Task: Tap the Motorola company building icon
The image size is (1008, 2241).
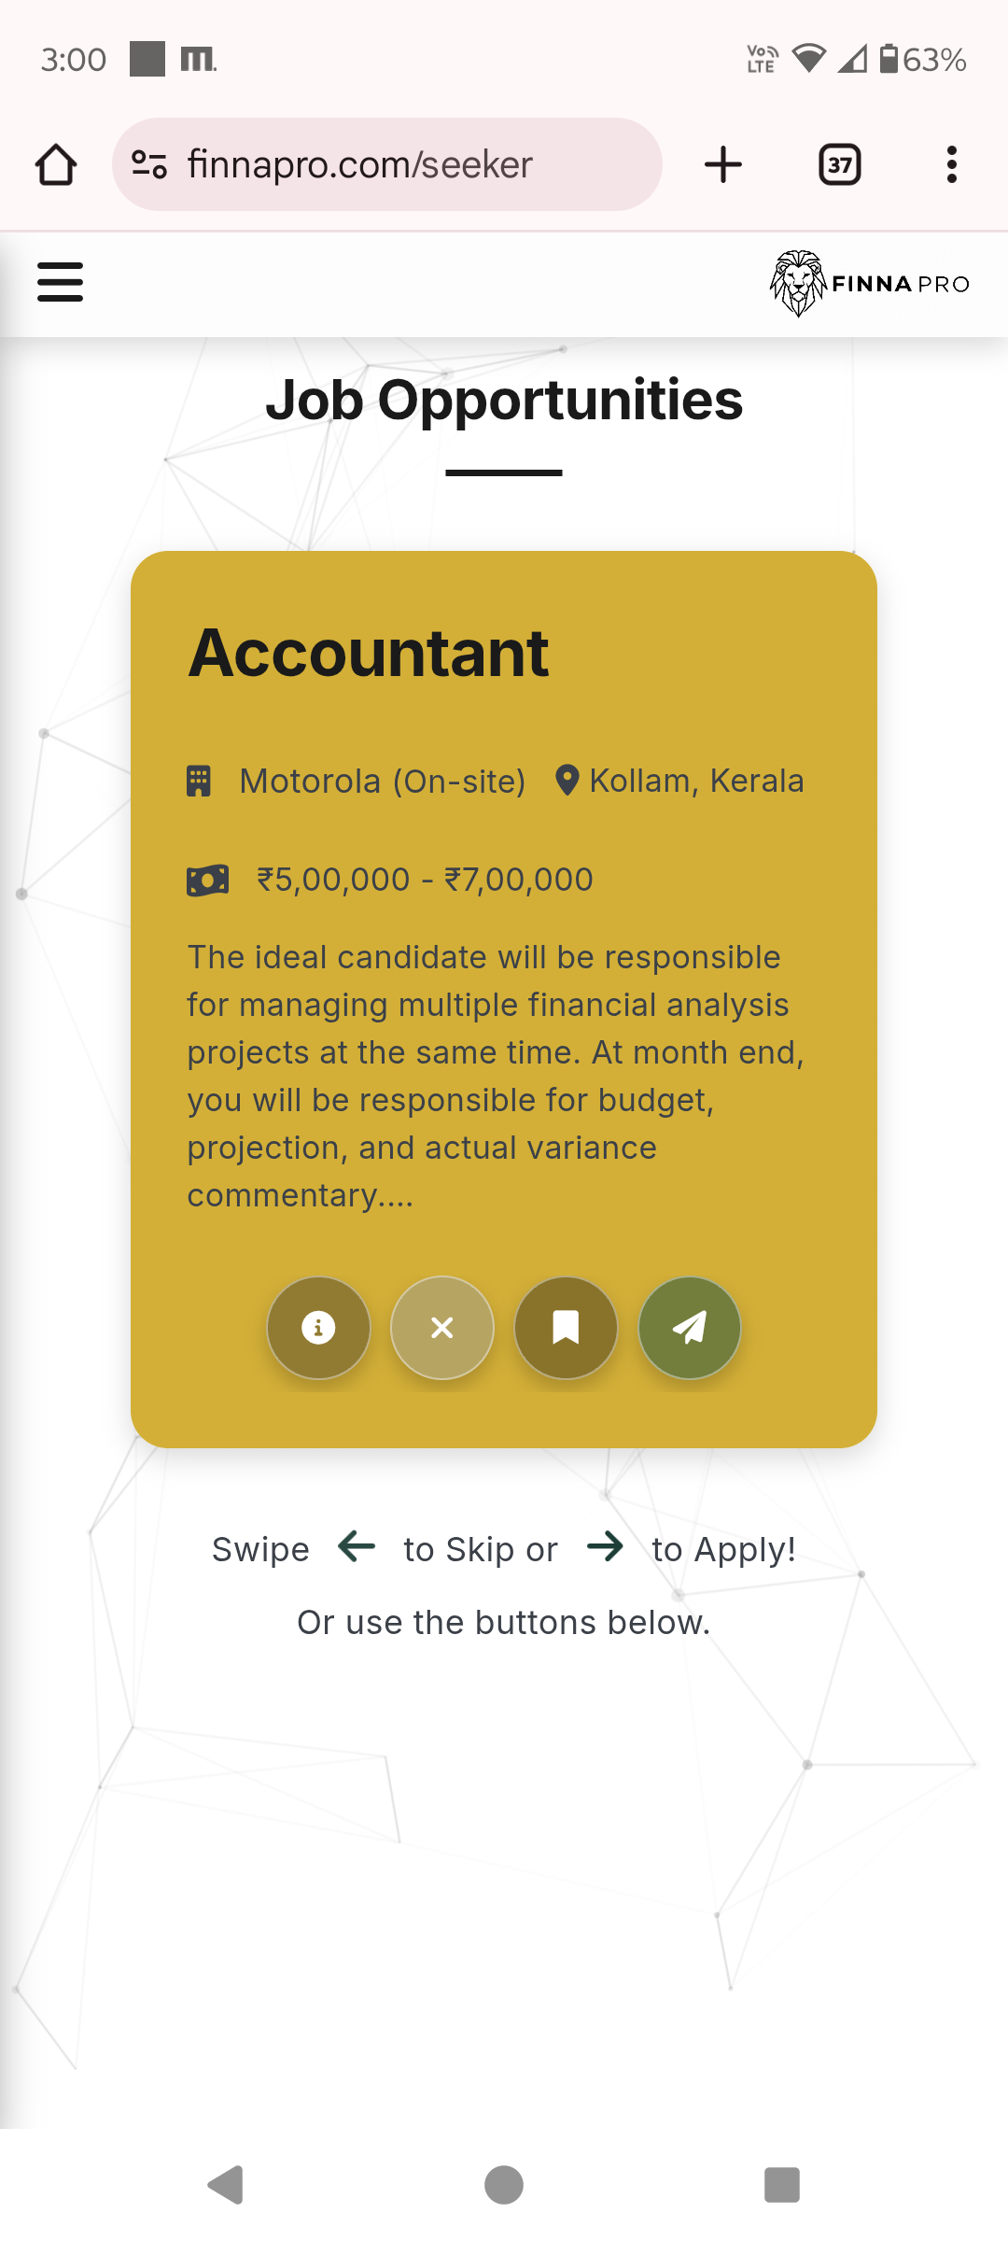Action: coord(199,781)
